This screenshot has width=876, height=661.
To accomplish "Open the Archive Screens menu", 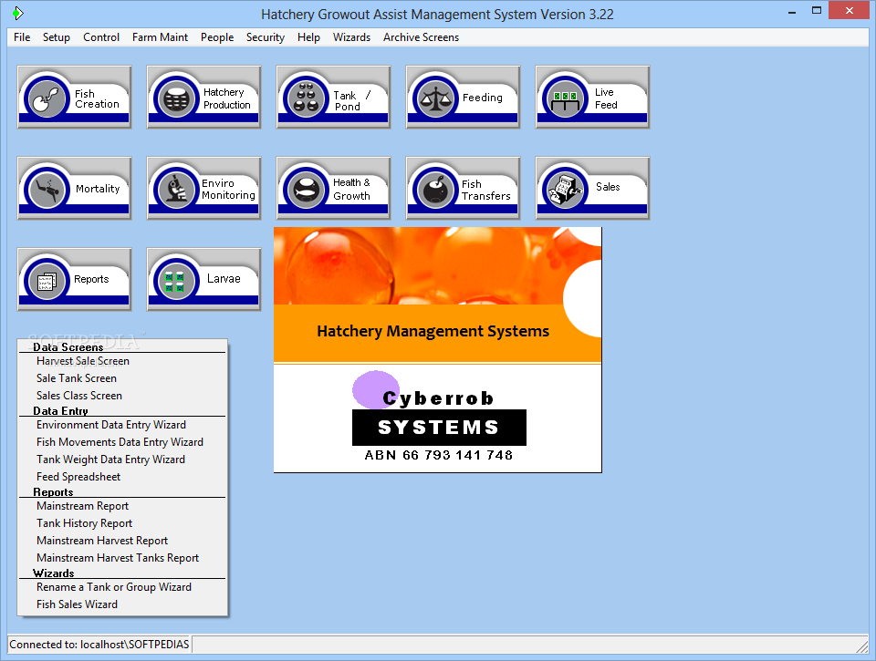I will point(421,37).
